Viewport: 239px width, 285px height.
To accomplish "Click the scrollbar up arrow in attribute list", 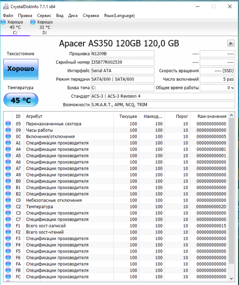I will point(231,115).
